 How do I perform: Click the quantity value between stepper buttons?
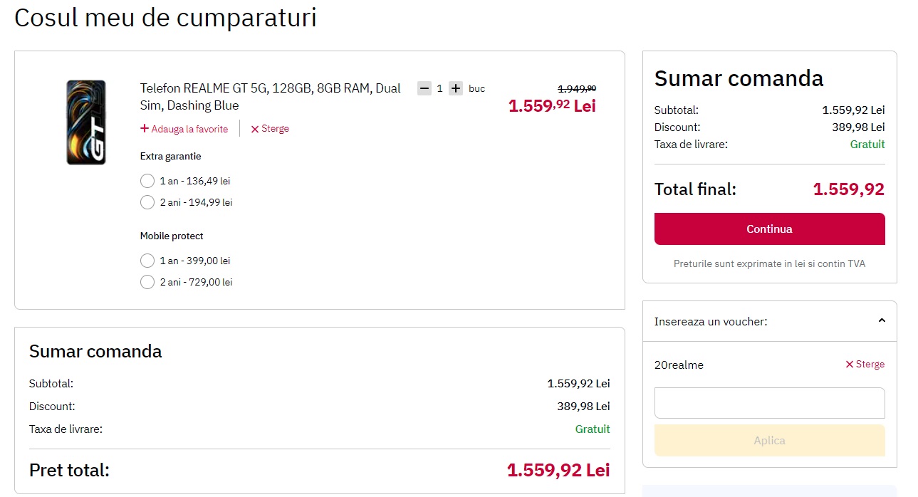coord(440,88)
